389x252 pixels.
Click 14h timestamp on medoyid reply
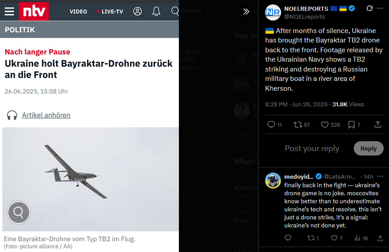(x=368, y=176)
